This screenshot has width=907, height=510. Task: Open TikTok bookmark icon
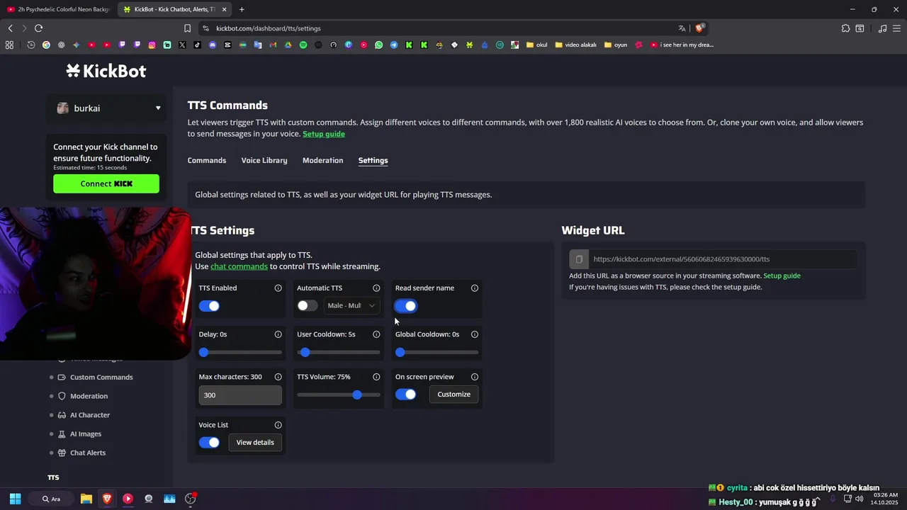pos(197,45)
